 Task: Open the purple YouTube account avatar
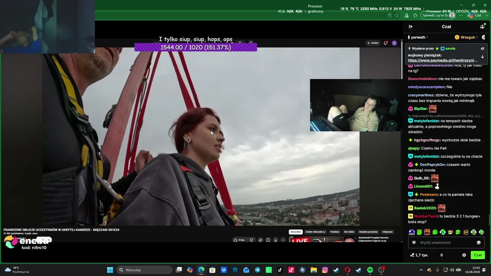point(394,43)
